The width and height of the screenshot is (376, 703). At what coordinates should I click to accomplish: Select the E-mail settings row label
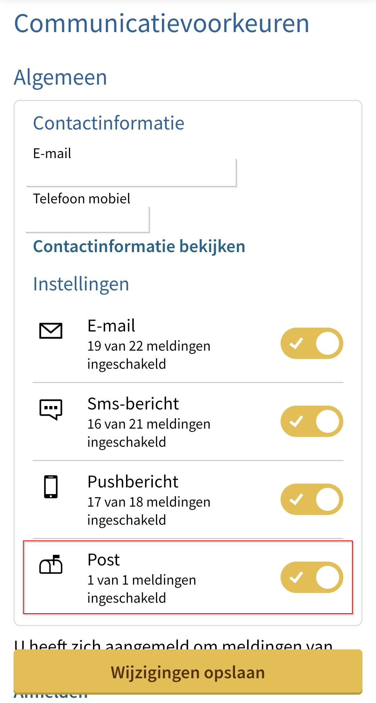(111, 326)
